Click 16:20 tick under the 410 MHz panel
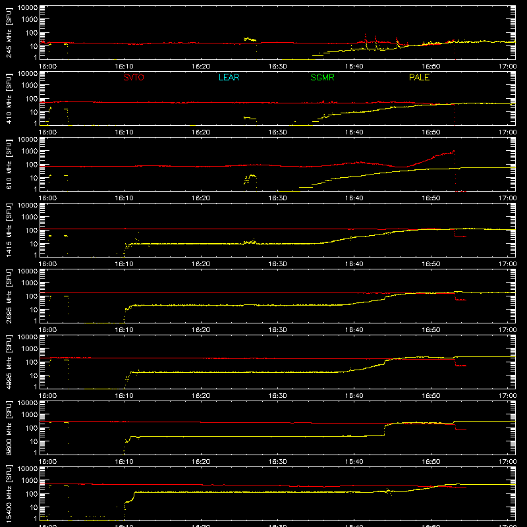 point(201,132)
